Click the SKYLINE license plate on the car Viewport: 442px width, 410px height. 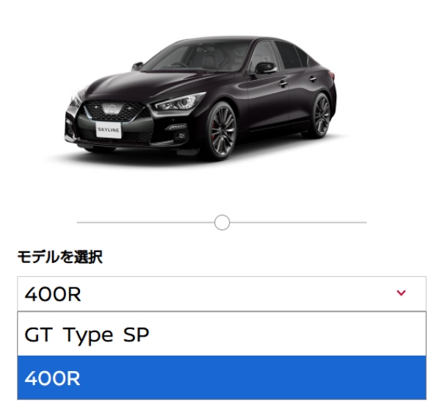109,130
